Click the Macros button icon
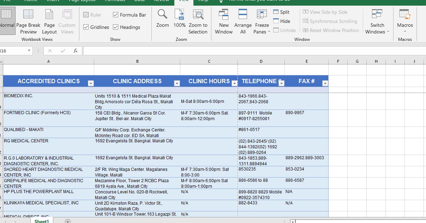Image resolution: width=426 pixels, height=223 pixels. tap(405, 14)
